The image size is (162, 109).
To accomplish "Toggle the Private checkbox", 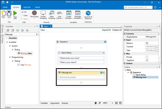I will [x=147, y=57].
